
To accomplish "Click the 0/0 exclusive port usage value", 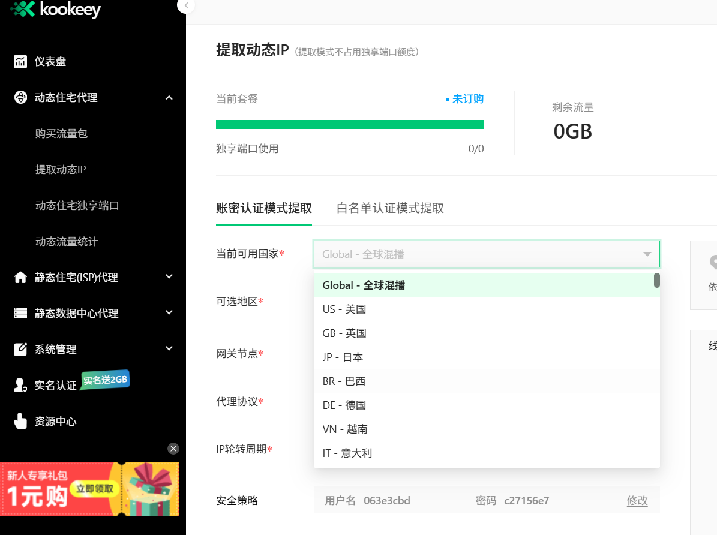I will (x=476, y=149).
